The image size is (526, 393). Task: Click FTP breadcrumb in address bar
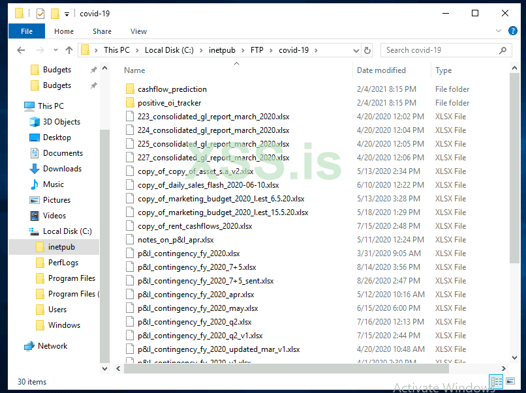click(x=257, y=50)
